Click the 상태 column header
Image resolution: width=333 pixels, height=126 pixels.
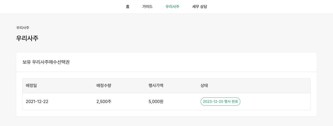tap(204, 86)
